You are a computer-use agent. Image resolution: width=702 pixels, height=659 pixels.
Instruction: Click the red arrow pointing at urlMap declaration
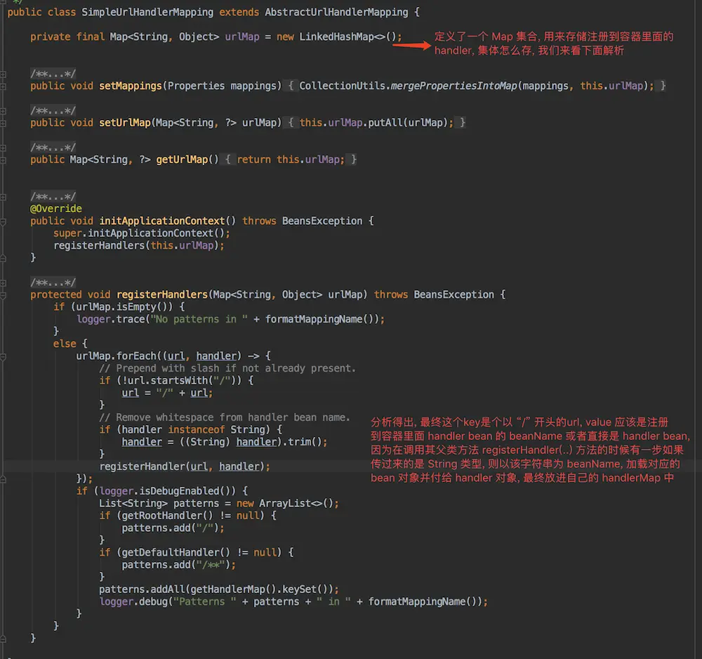click(x=411, y=46)
